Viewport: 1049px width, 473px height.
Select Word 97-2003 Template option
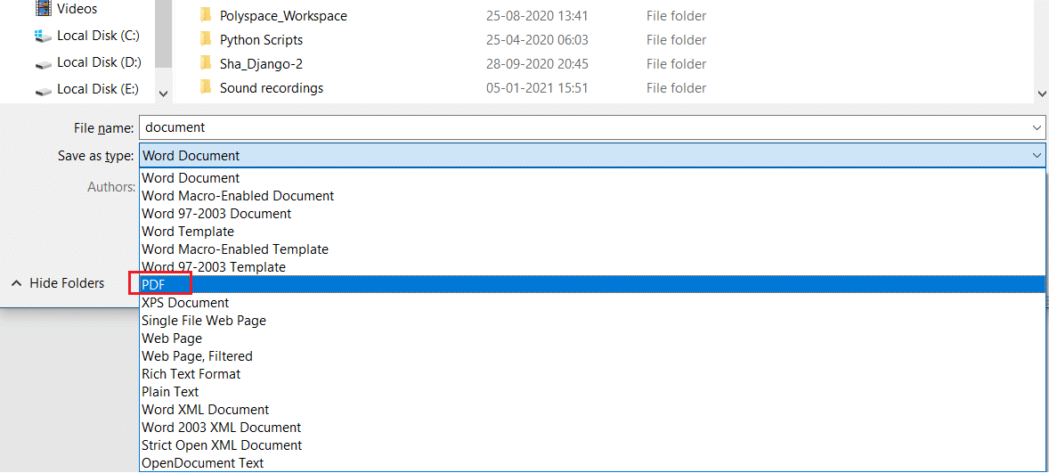click(592, 267)
